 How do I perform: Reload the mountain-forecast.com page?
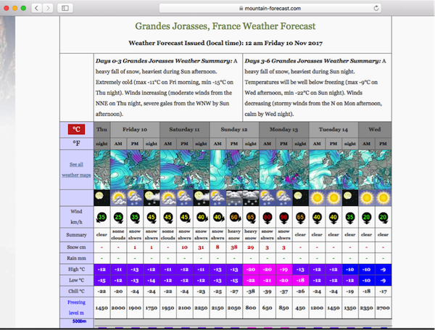(376, 8)
